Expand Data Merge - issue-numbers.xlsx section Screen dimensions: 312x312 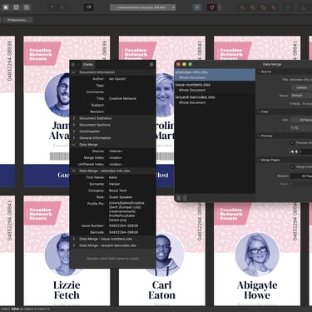(74, 239)
